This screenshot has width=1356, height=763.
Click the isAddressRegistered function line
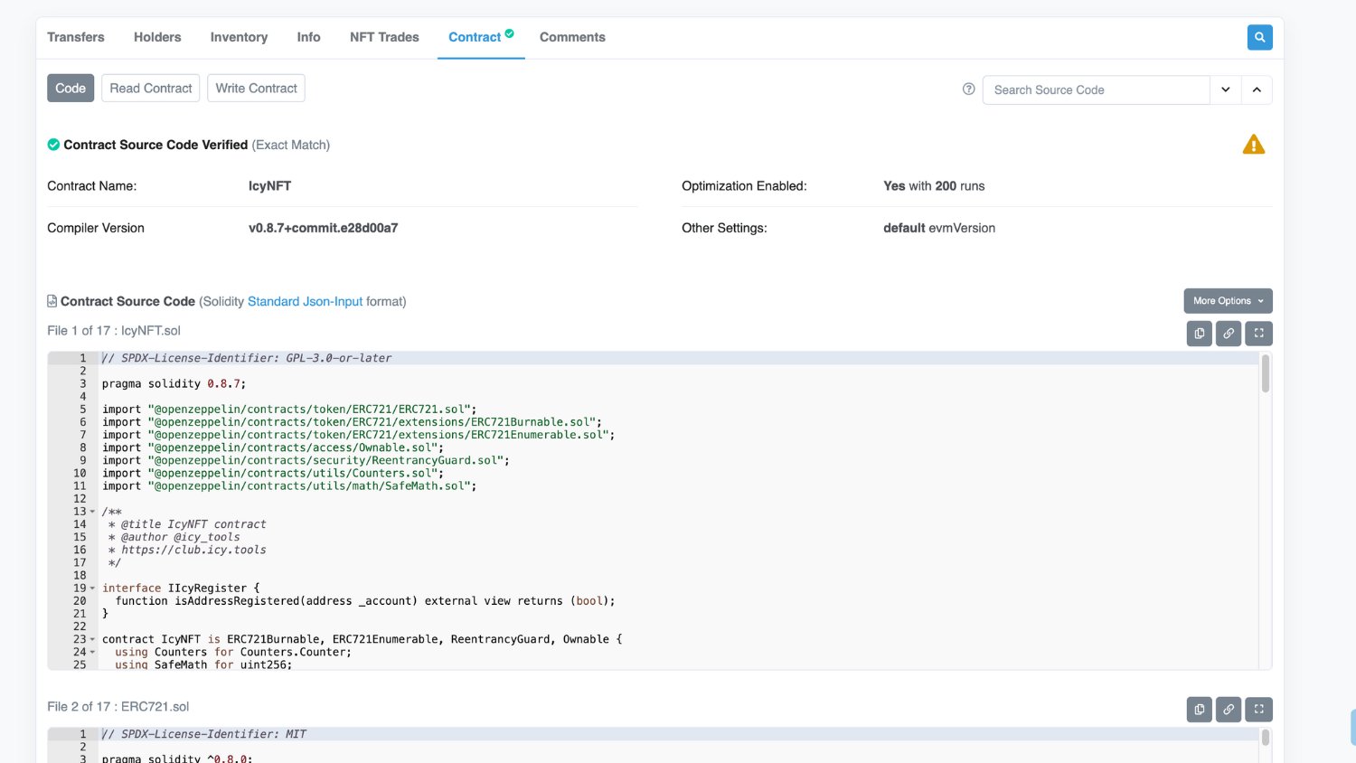[365, 600]
